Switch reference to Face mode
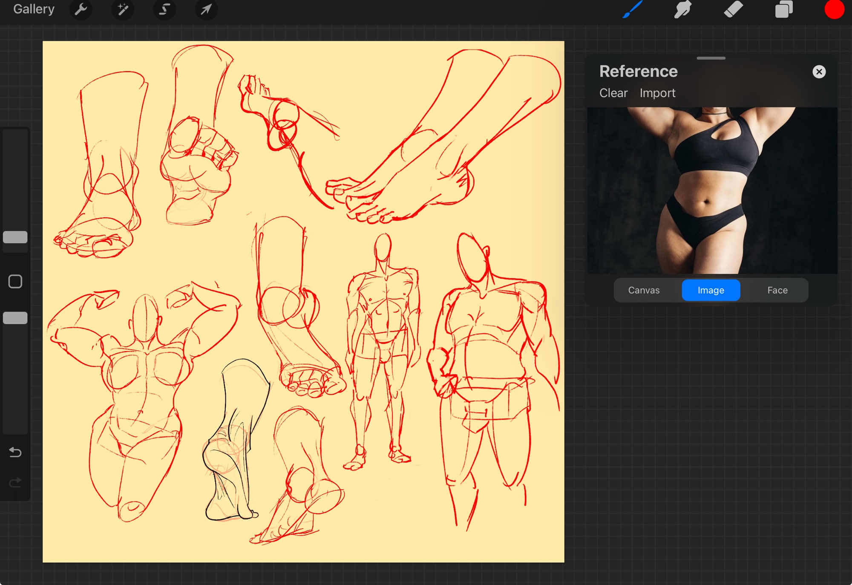The image size is (852, 585). click(777, 290)
